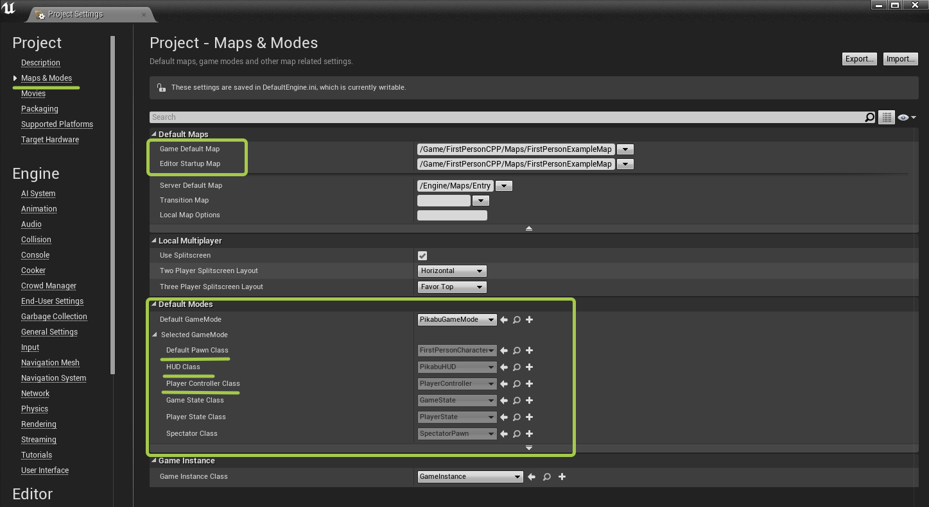
Task: Collapse the Game Instance section
Action: coord(154,461)
